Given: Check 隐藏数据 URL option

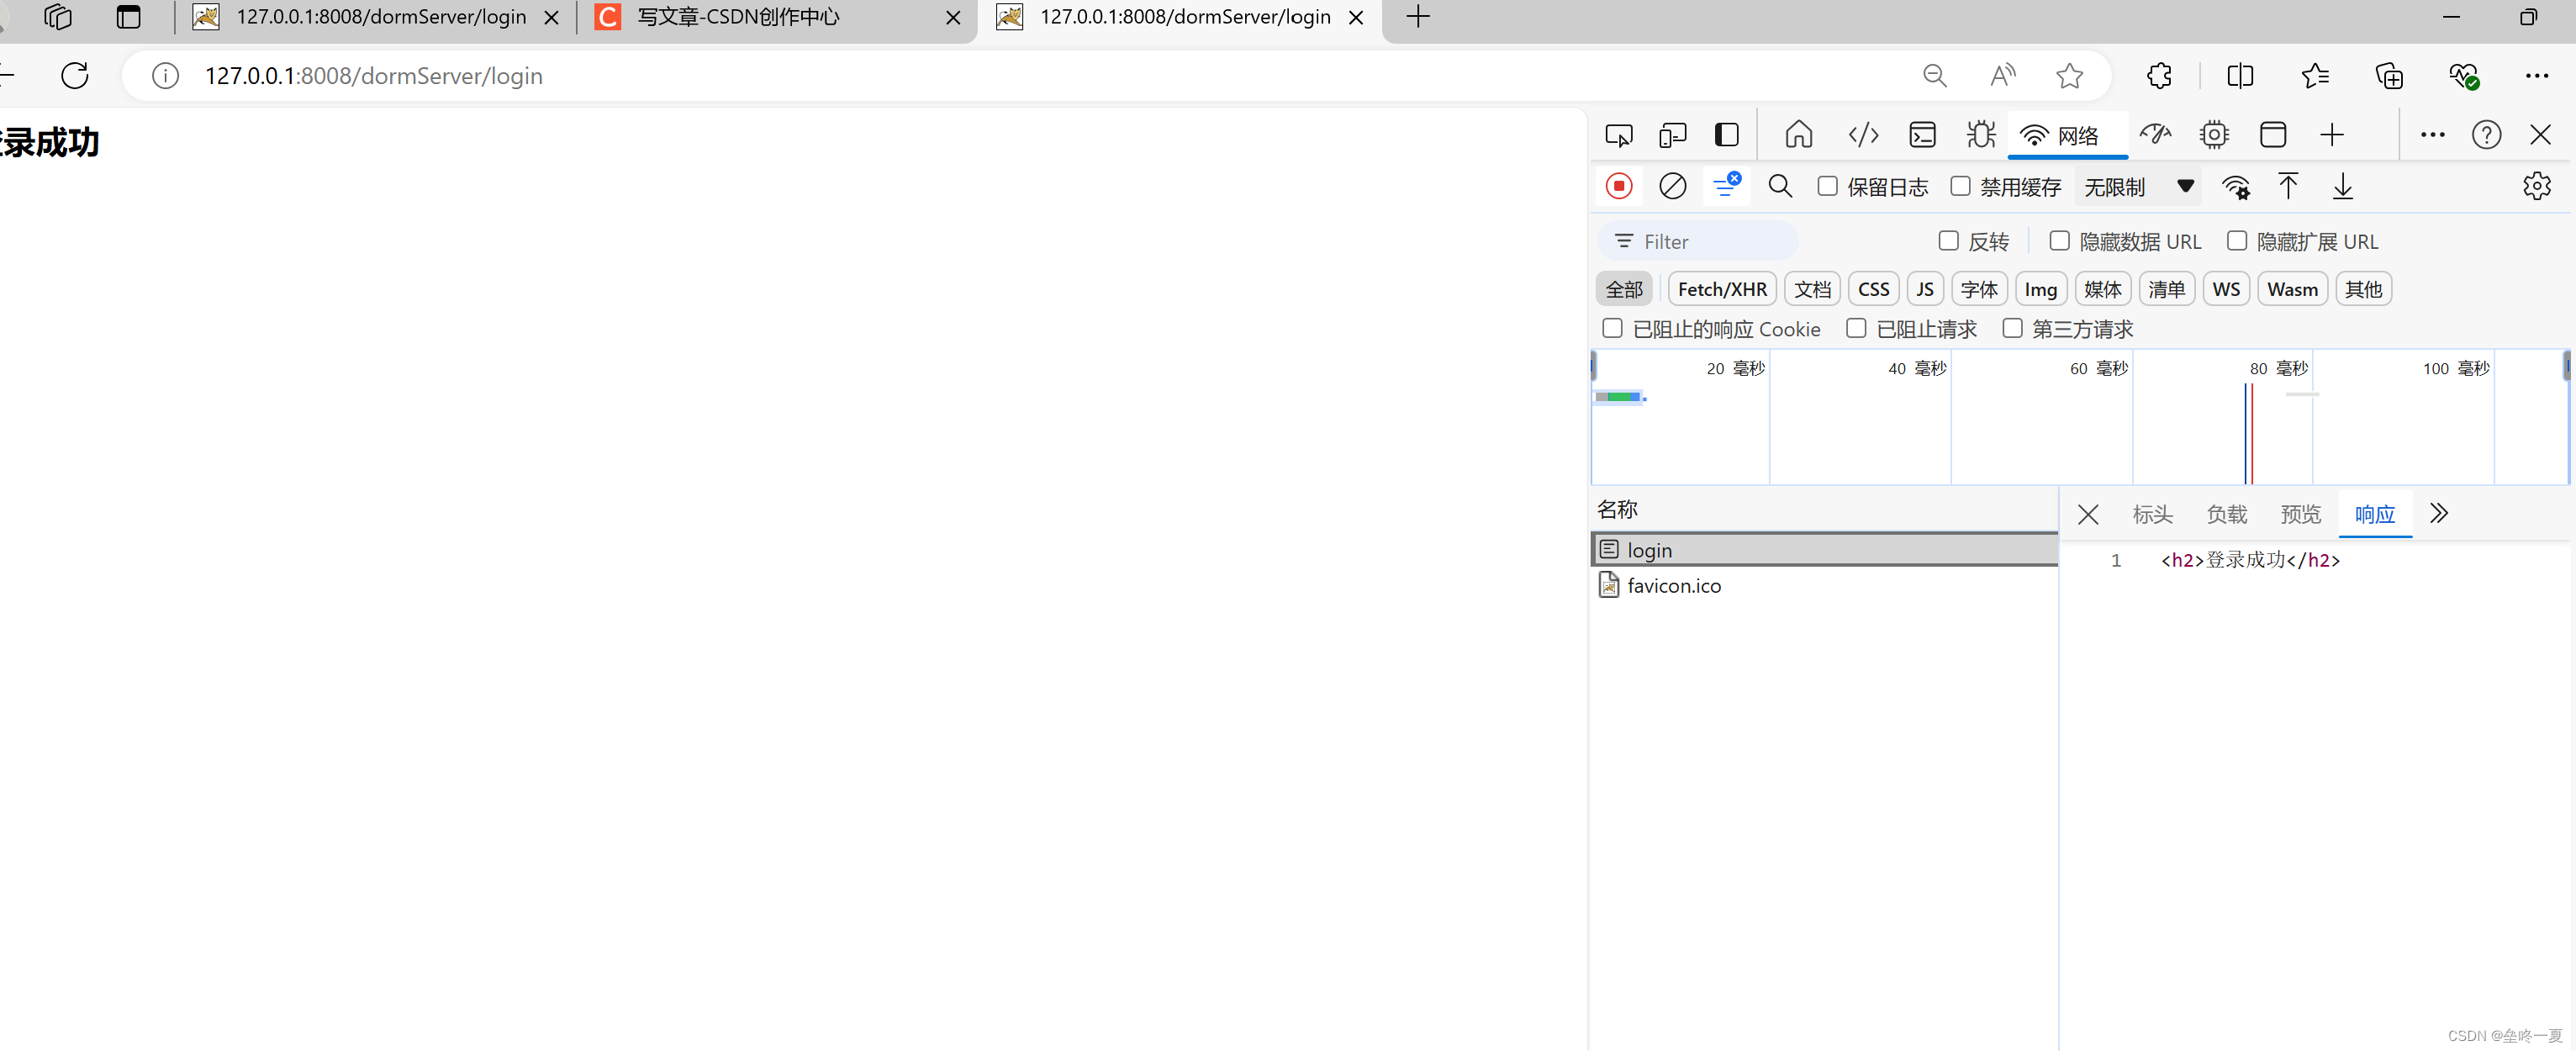Looking at the screenshot, I should click(x=2059, y=241).
